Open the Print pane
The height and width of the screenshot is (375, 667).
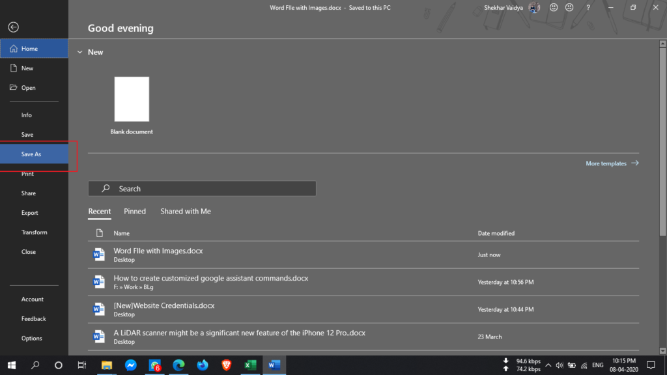click(27, 173)
